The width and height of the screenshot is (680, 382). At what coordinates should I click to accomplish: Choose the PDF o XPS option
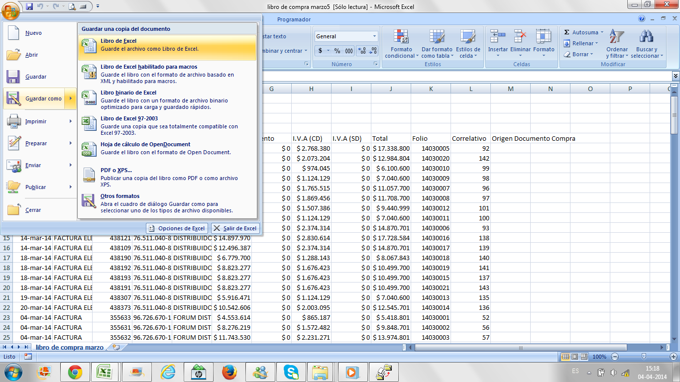167,177
